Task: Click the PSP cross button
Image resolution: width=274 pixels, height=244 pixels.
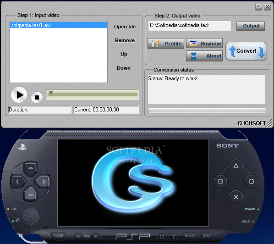Action: (x=236, y=197)
